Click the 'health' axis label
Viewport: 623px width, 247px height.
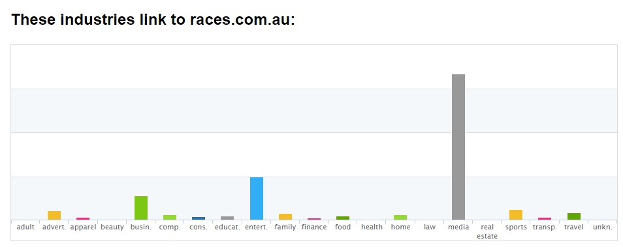pyautogui.click(x=372, y=227)
